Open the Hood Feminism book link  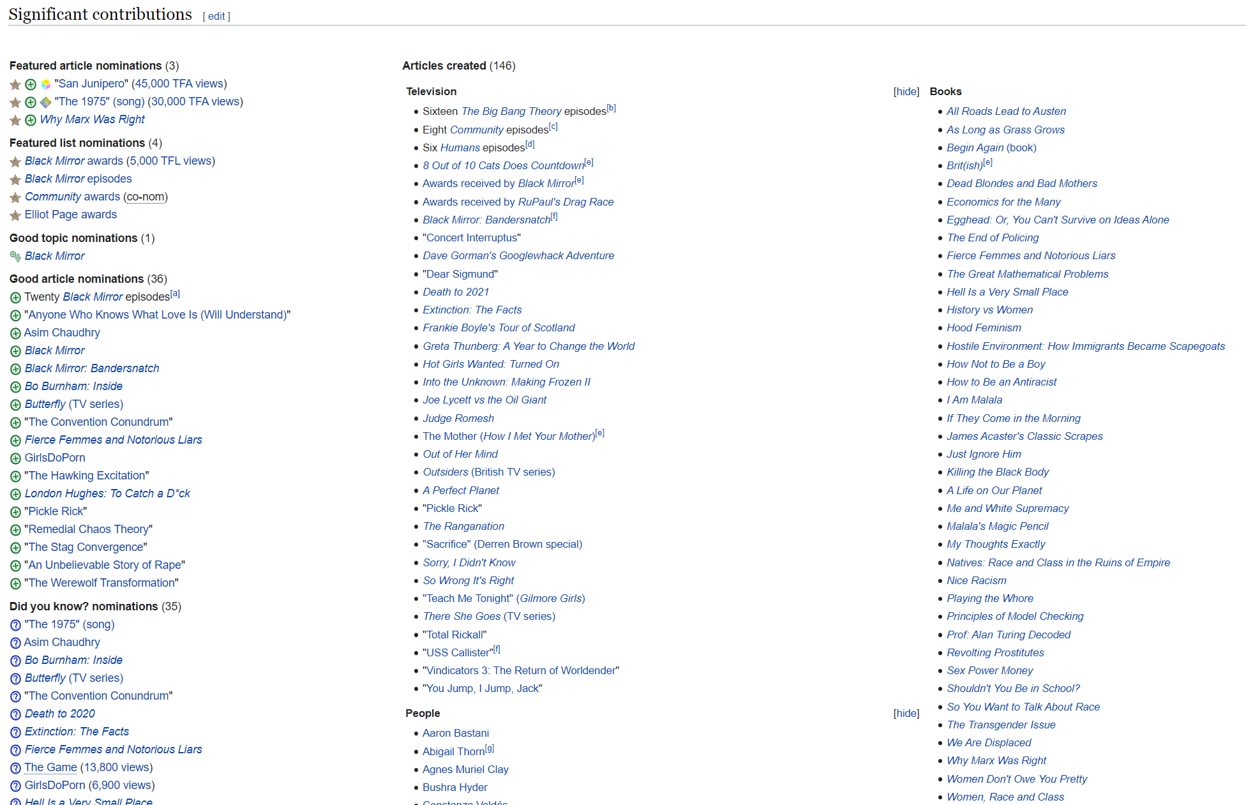[984, 327]
